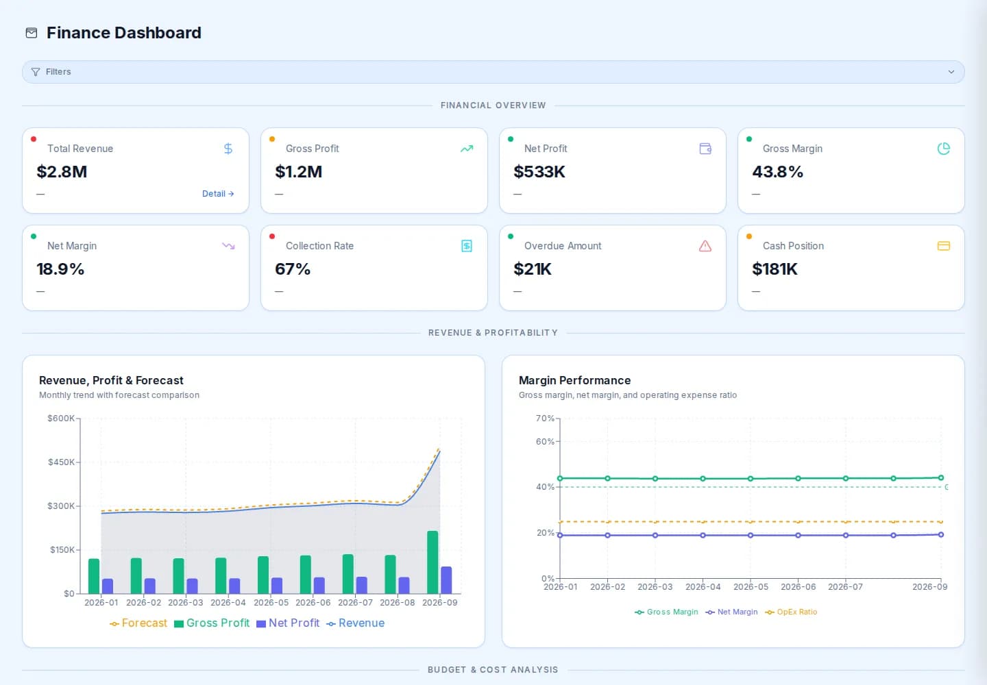Image resolution: width=987 pixels, height=685 pixels.
Task: Select the $181K Cash Position value
Action: pyautogui.click(x=775, y=269)
